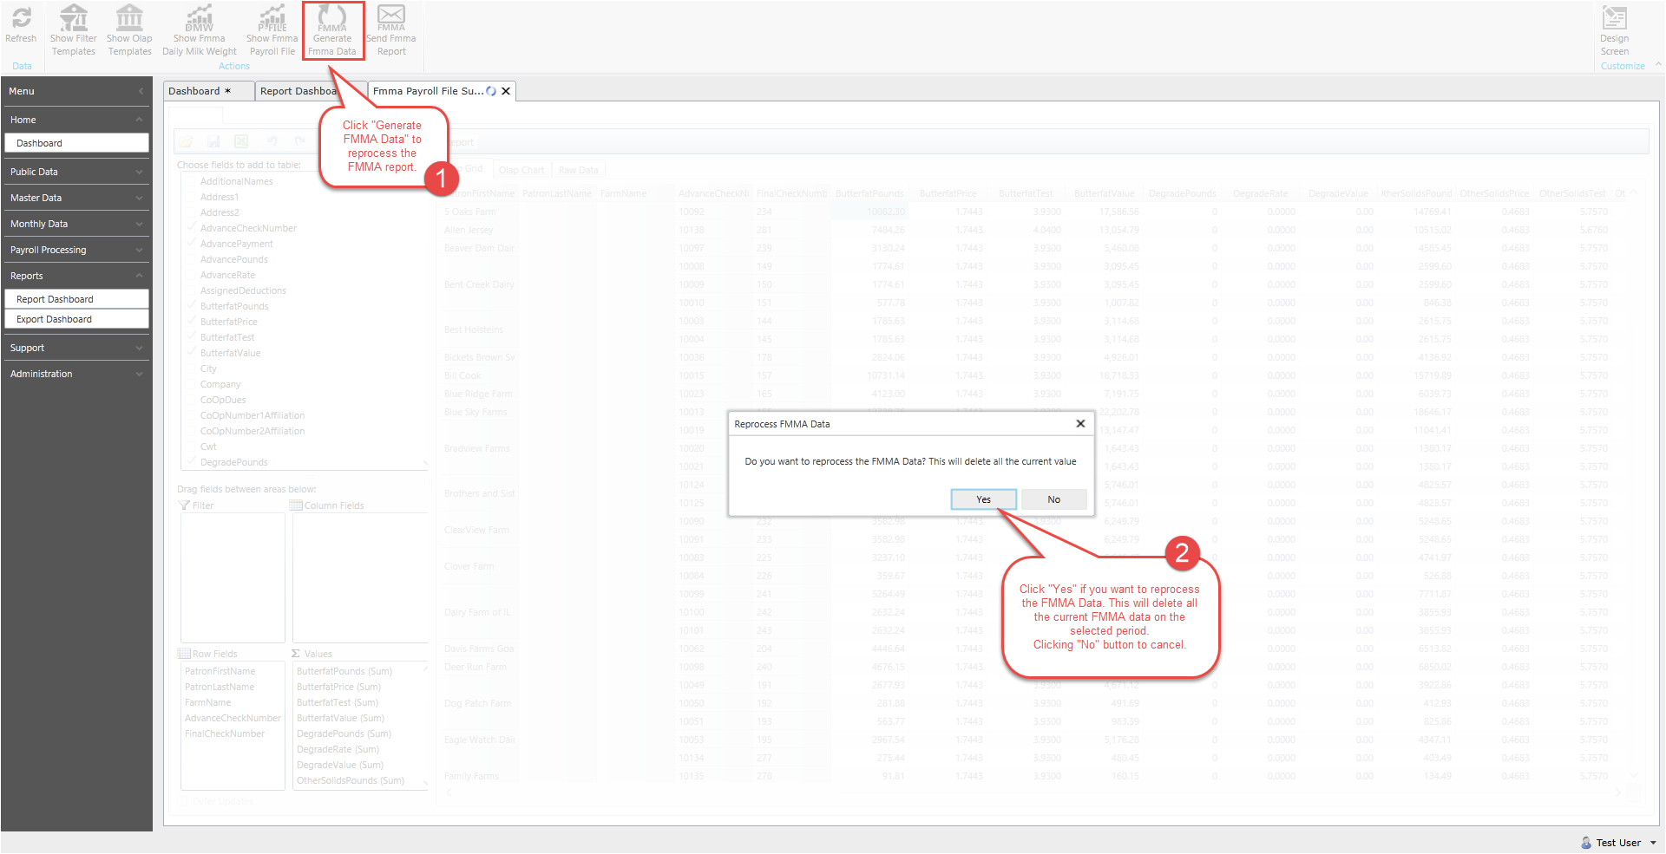Collapse the Menu sidebar with arrow
The image size is (1666, 854).
(141, 91)
